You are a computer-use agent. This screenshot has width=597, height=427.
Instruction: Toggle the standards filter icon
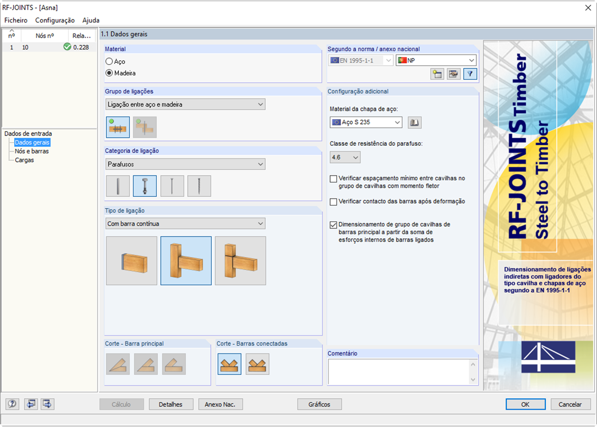pos(470,74)
